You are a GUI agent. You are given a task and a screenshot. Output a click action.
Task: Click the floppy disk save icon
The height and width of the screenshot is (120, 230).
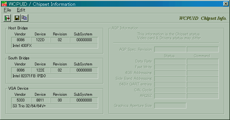17,18
